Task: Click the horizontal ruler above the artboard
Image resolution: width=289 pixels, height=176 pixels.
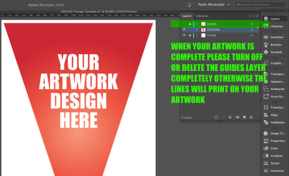Action: pyautogui.click(x=90, y=16)
